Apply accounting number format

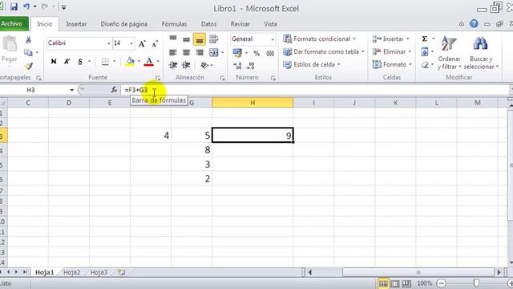[237, 52]
